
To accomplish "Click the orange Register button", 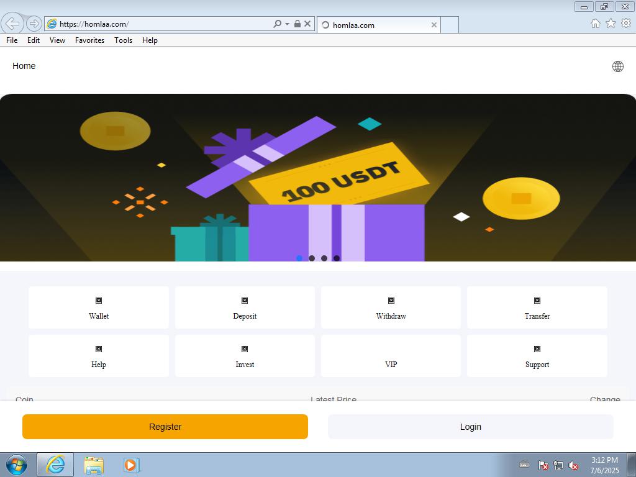I will [165, 427].
